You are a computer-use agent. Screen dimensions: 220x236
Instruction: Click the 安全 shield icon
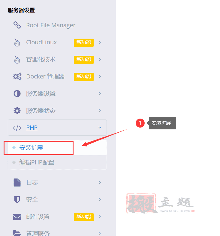pos(17,199)
